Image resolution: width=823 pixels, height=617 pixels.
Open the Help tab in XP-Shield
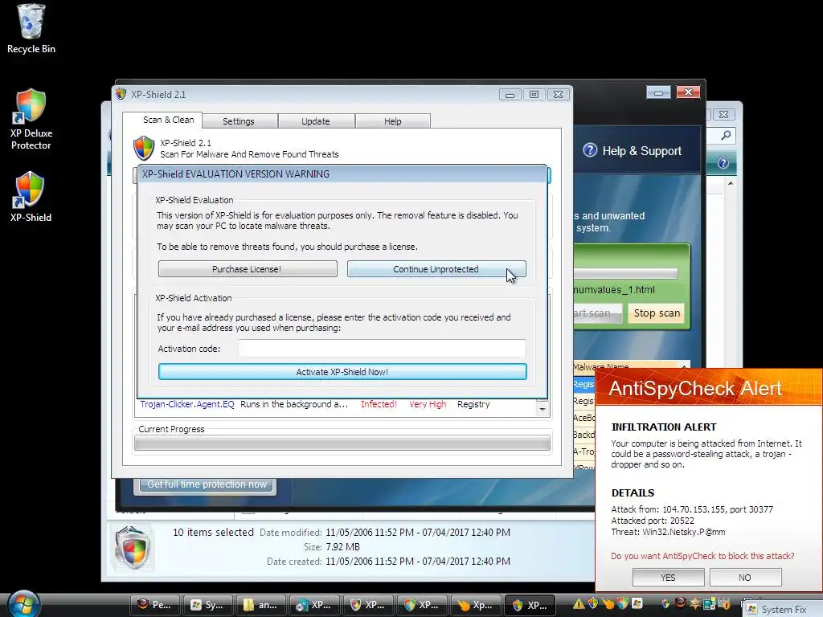point(392,121)
